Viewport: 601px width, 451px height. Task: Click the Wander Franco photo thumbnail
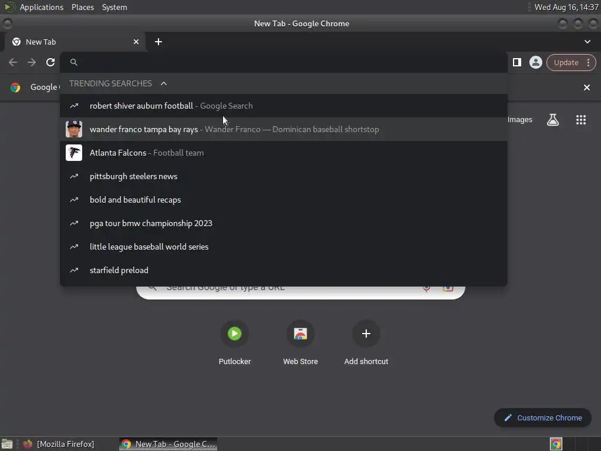(x=74, y=129)
